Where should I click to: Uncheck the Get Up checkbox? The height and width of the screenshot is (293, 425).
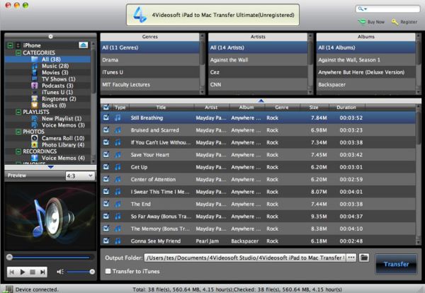click(x=106, y=167)
